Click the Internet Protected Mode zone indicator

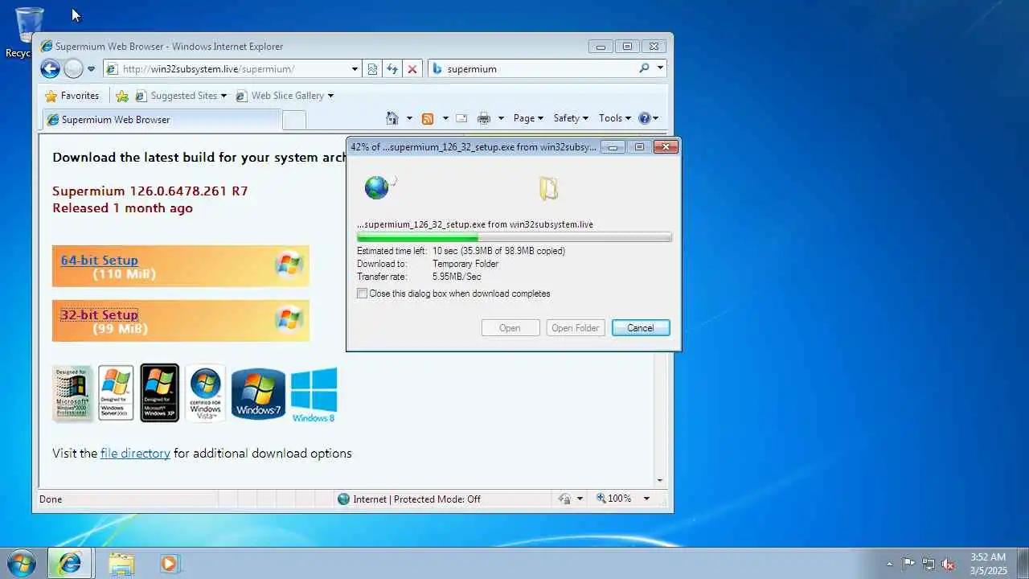click(x=409, y=499)
